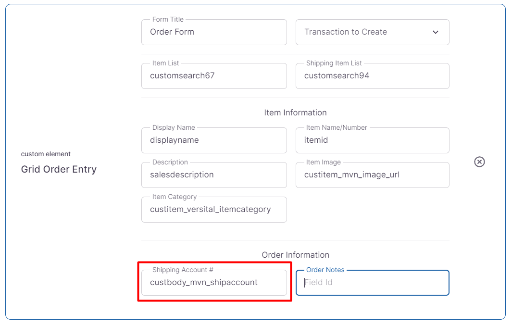Click into the Display Name field
The image size is (512, 325).
(x=214, y=140)
